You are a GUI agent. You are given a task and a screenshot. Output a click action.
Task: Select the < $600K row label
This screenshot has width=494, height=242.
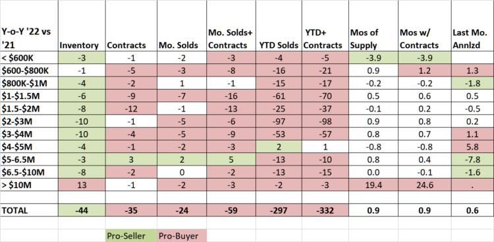coord(29,58)
